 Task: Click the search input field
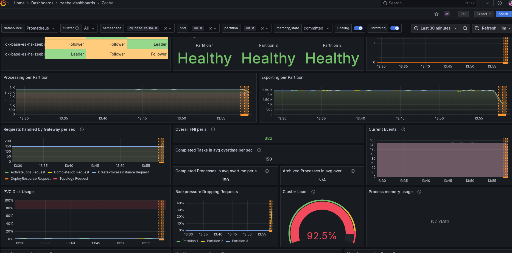click(x=429, y=3)
